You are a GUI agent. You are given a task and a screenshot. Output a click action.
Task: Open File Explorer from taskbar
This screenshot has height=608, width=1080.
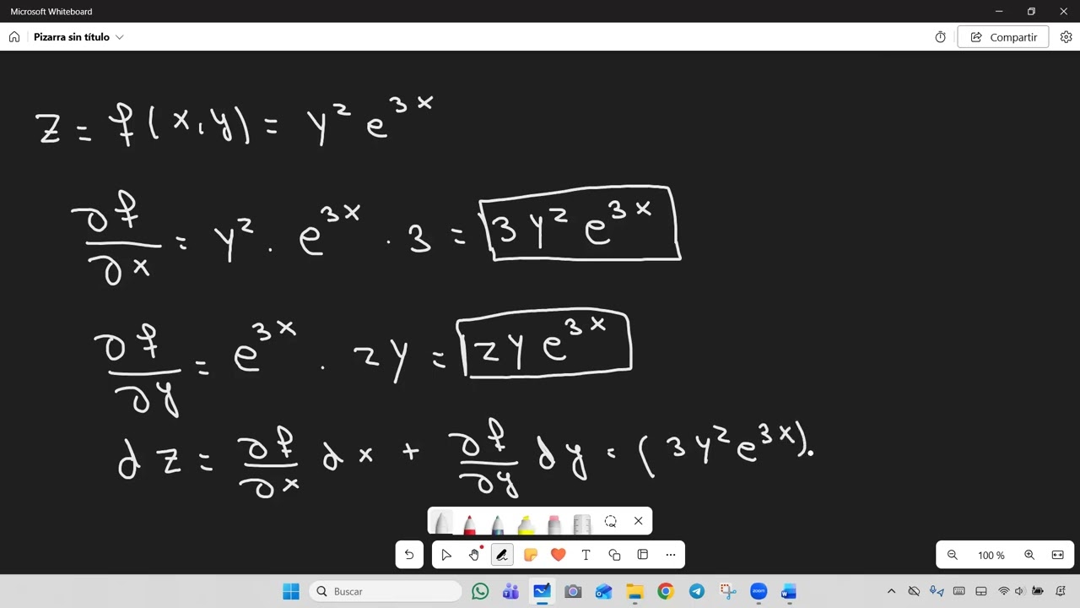click(634, 591)
